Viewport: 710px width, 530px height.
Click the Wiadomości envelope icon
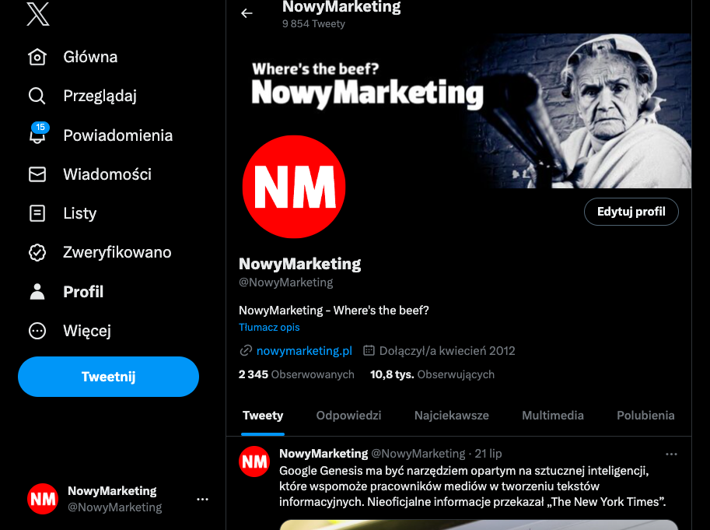coord(37,174)
